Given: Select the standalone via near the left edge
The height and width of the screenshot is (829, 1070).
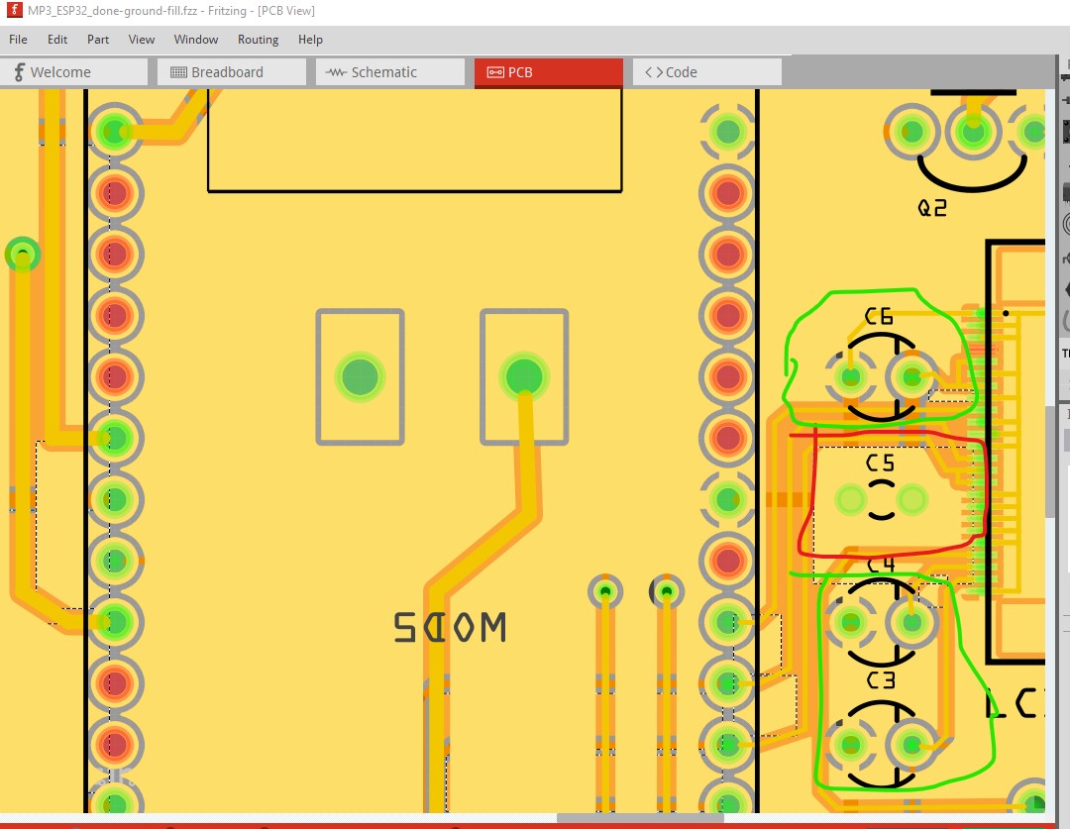Looking at the screenshot, I should [22, 255].
